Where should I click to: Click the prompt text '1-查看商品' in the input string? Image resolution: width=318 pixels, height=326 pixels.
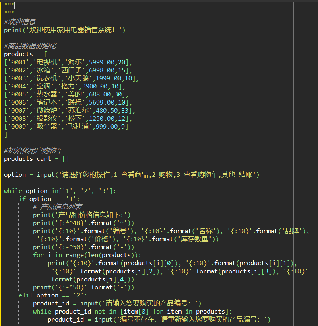click(130, 174)
